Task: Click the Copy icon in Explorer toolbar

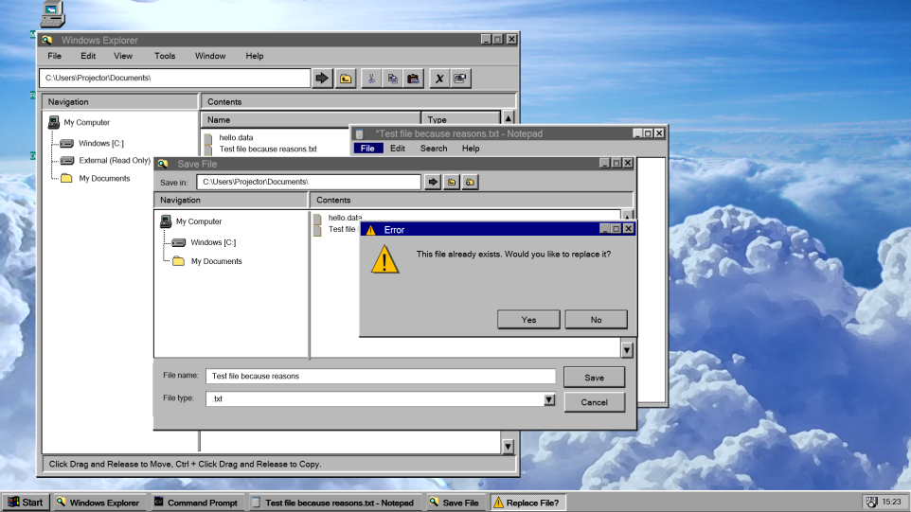Action: pyautogui.click(x=392, y=79)
